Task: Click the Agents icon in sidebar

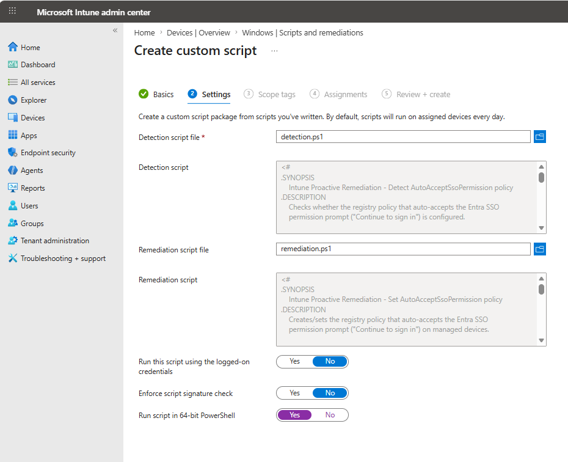Action: tap(13, 170)
